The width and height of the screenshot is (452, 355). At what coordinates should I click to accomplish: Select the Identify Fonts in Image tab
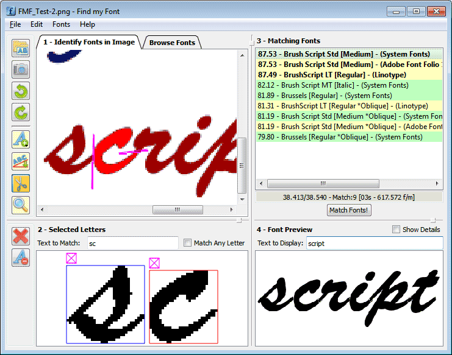click(x=89, y=42)
